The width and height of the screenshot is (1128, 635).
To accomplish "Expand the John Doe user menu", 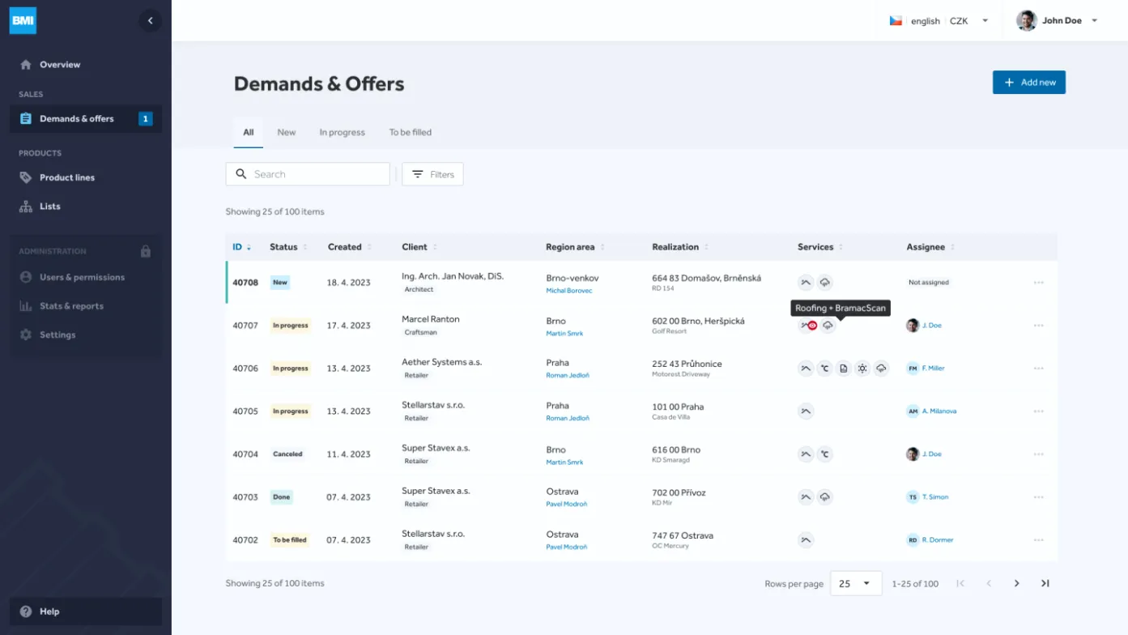I will [1058, 21].
